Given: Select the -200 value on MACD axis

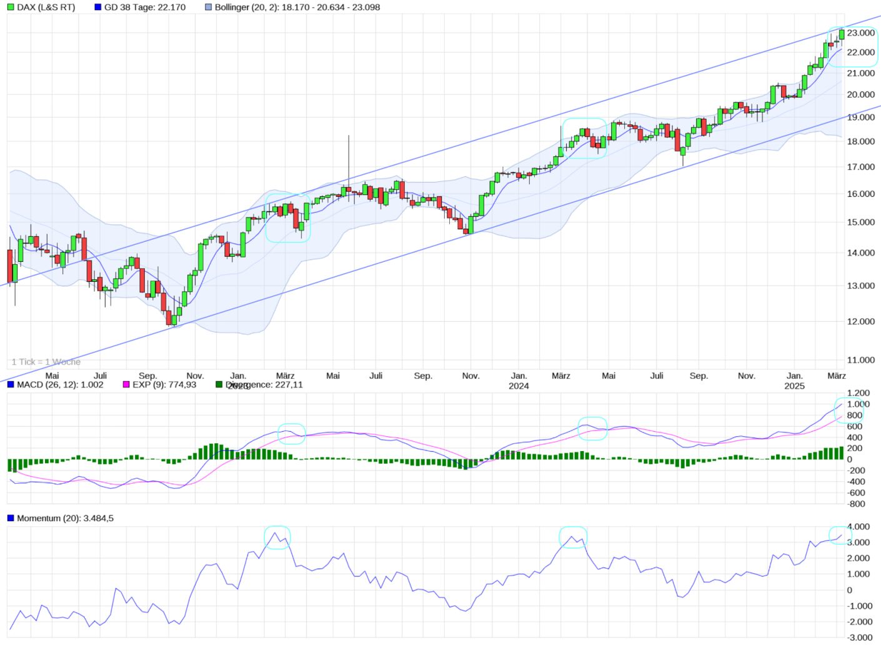Looking at the screenshot, I should click(x=856, y=471).
